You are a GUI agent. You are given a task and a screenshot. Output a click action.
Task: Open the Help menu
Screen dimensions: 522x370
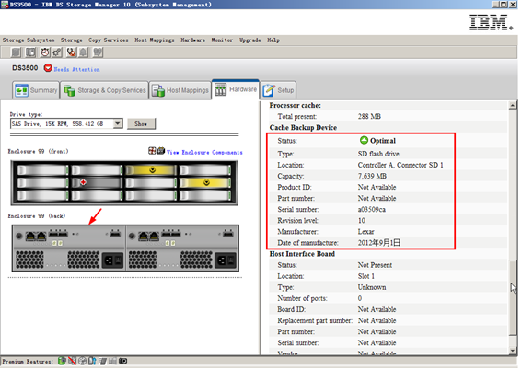coord(273,40)
